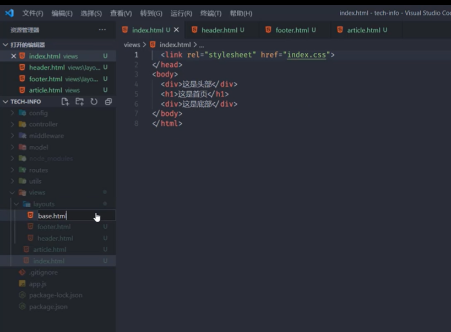Switch to the article.html editor tab
Image resolution: width=451 pixels, height=332 pixels.
(366, 30)
